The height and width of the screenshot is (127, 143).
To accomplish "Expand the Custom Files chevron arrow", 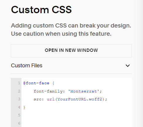I will coord(127,66).
